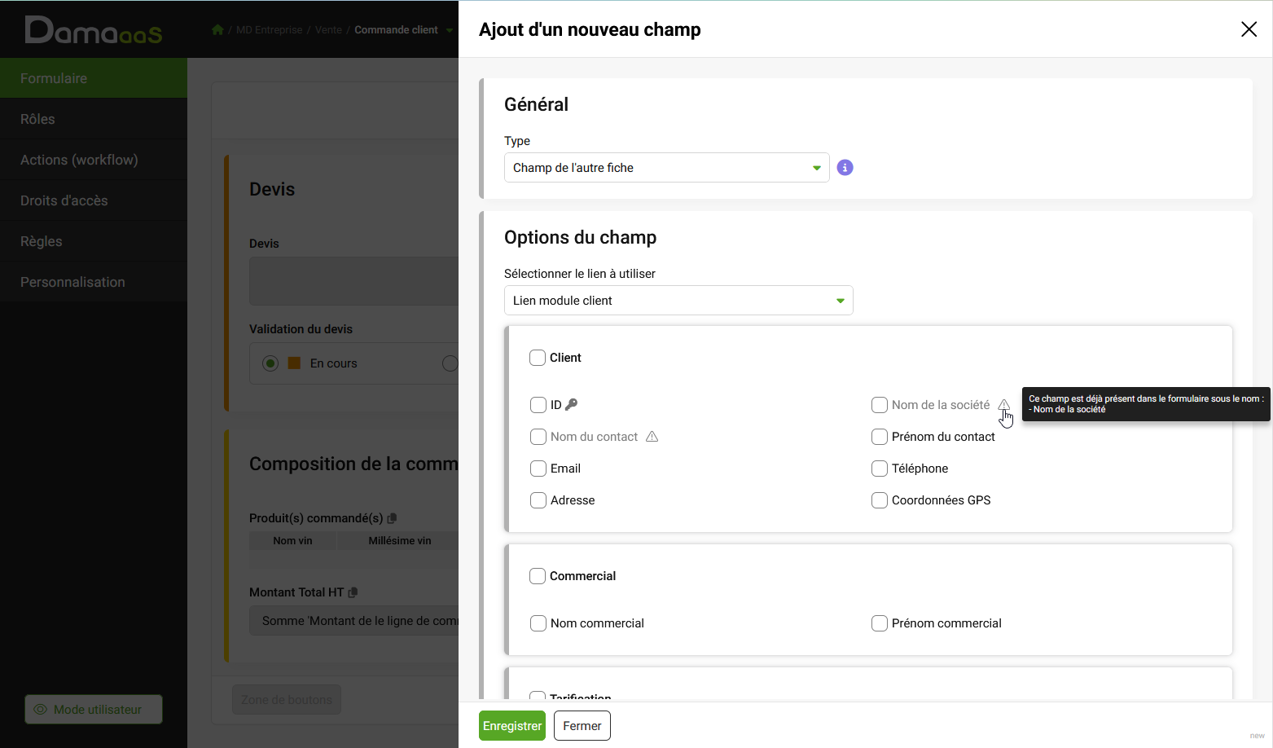This screenshot has width=1273, height=748.
Task: Click the key icon next to ID
Action: click(x=571, y=404)
